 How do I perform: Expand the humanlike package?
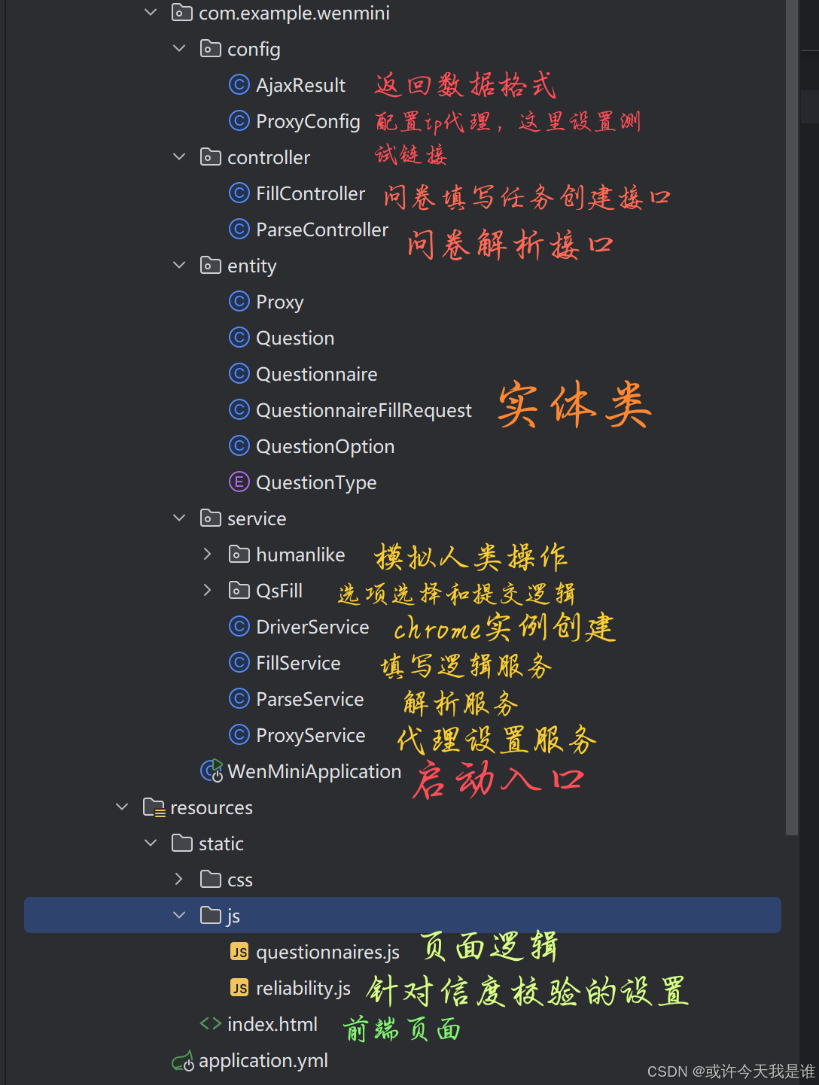[207, 555]
